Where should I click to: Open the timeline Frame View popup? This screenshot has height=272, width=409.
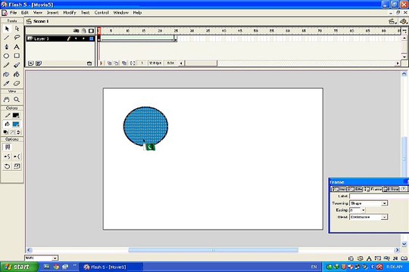click(404, 31)
